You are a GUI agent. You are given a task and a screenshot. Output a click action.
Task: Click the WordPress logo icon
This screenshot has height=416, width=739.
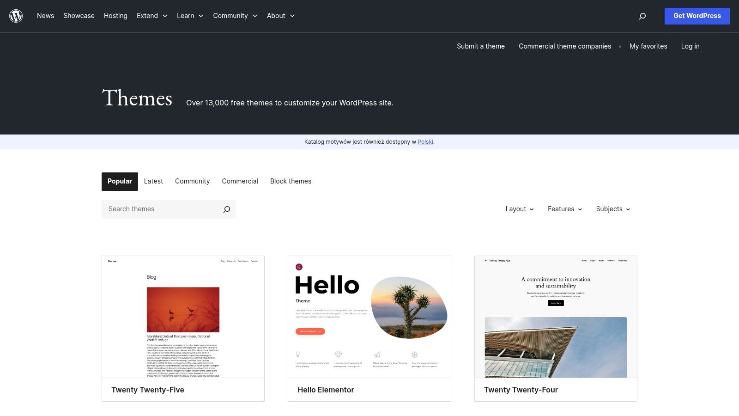pos(16,16)
